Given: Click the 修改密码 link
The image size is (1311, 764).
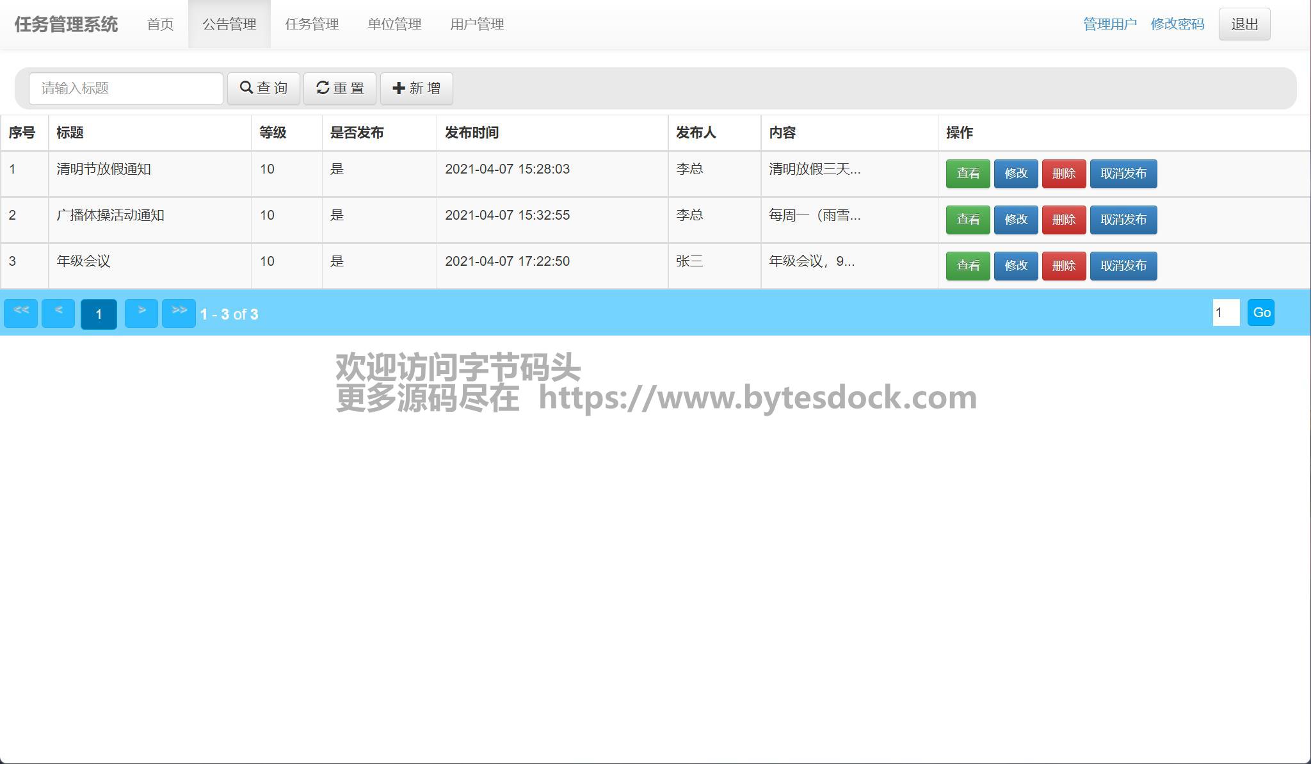Looking at the screenshot, I should (1177, 24).
